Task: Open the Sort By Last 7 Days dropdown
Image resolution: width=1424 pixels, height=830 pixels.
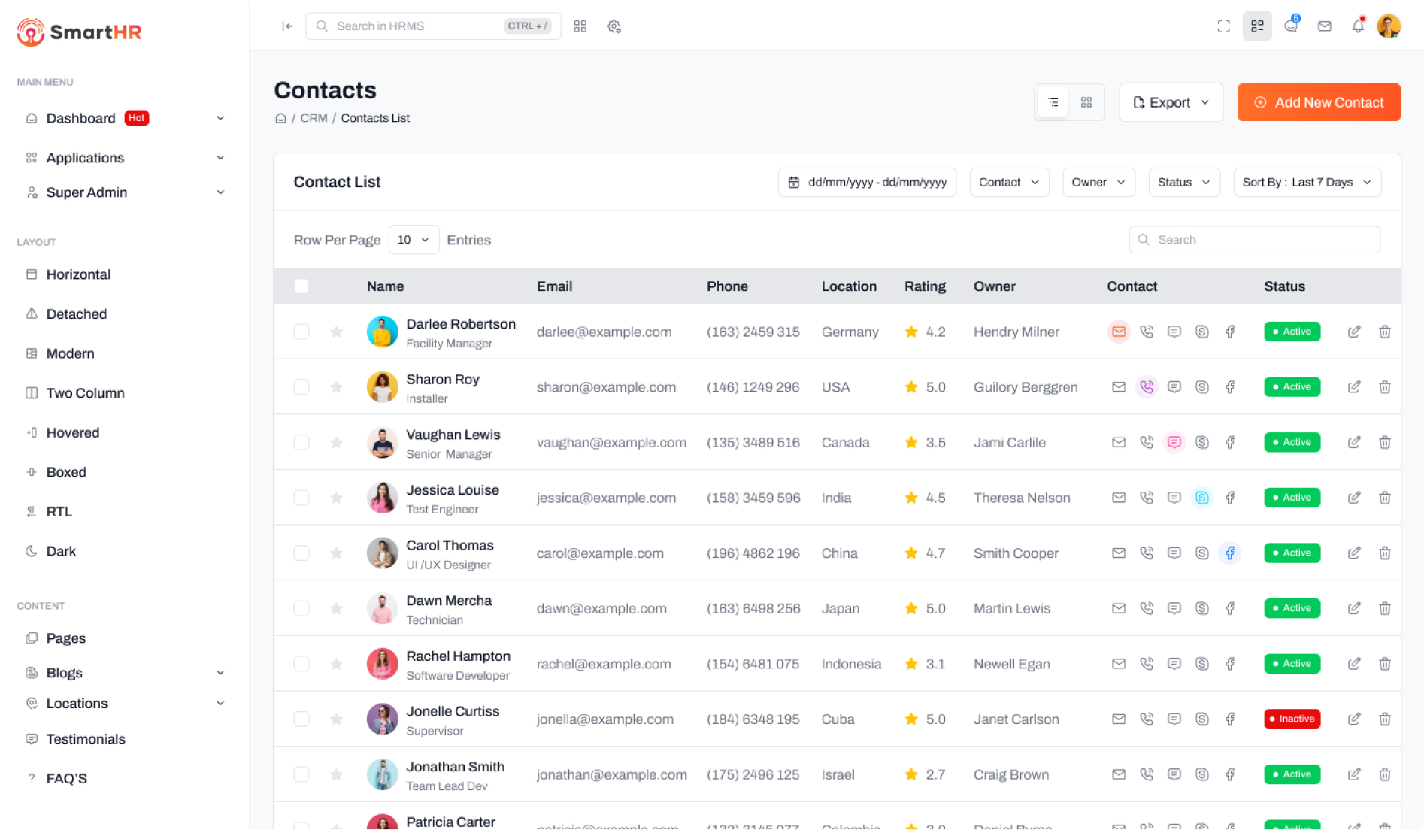Action: click(x=1307, y=183)
